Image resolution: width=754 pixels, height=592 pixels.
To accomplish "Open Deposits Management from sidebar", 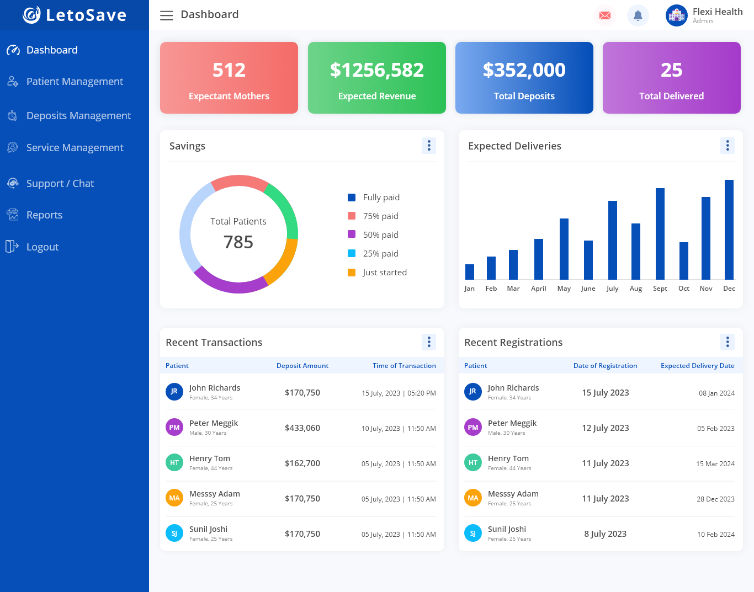I will [78, 116].
